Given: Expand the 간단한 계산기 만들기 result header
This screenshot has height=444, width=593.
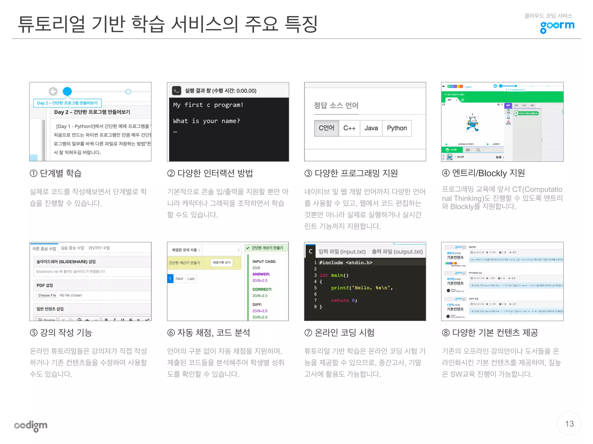Looking at the screenshot, I should pyautogui.click(x=267, y=248).
